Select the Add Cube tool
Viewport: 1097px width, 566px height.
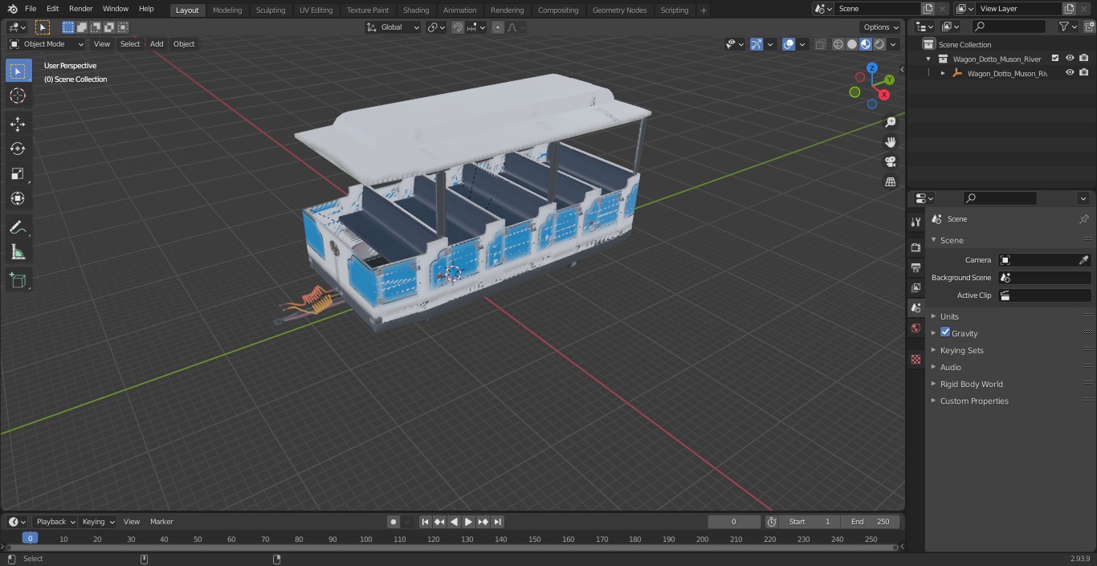tap(18, 281)
